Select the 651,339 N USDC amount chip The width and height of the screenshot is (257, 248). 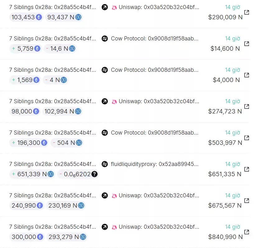pos(32,174)
